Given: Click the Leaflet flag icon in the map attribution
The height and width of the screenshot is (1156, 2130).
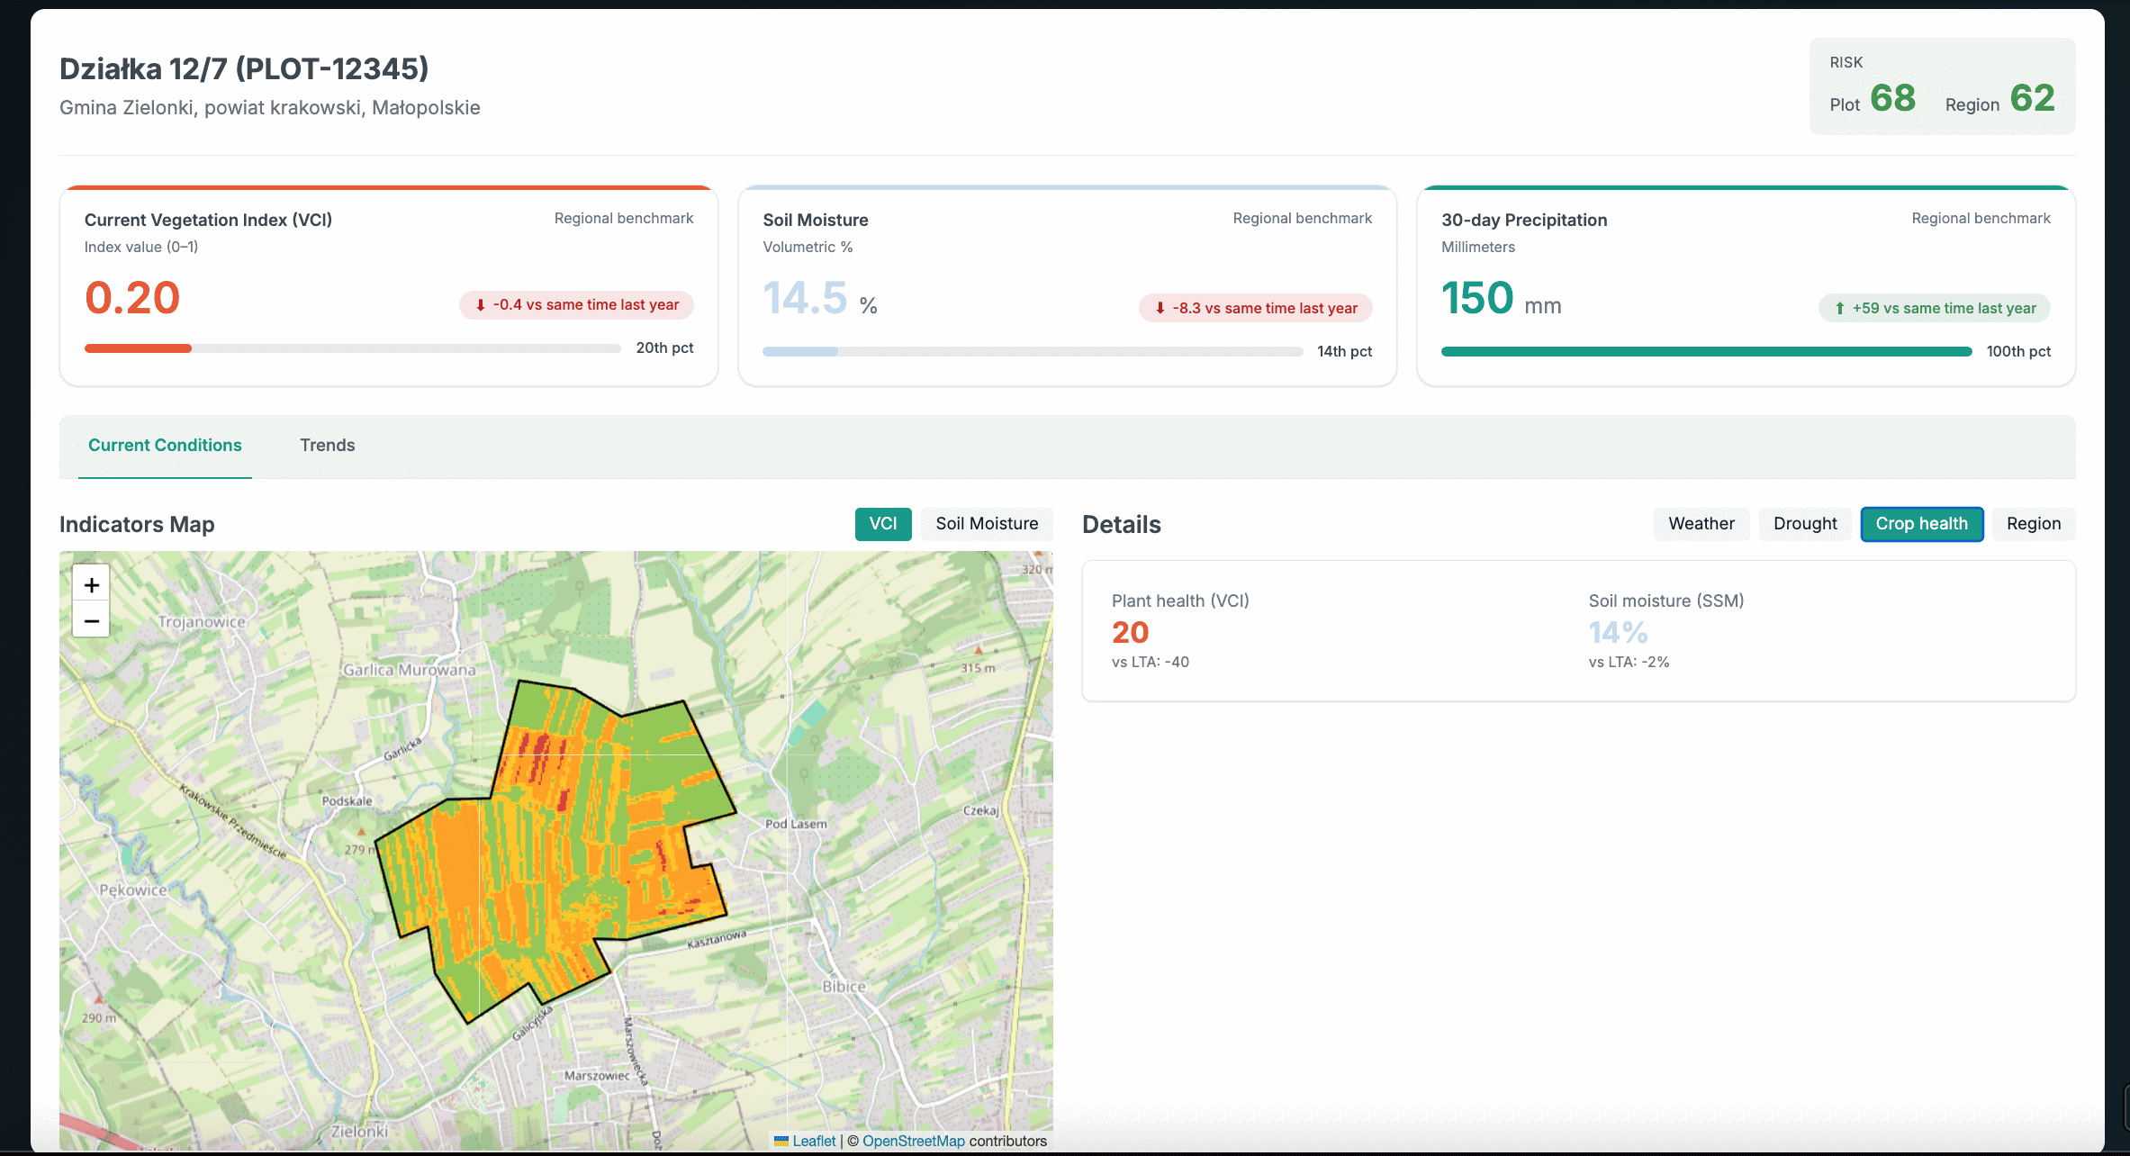Looking at the screenshot, I should pos(781,1141).
